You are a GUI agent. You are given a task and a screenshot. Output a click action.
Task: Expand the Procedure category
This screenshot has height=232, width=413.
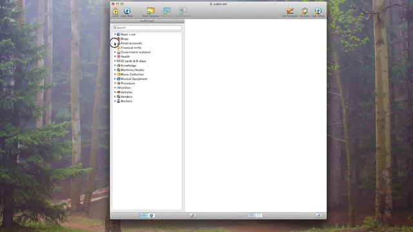[x=115, y=83]
